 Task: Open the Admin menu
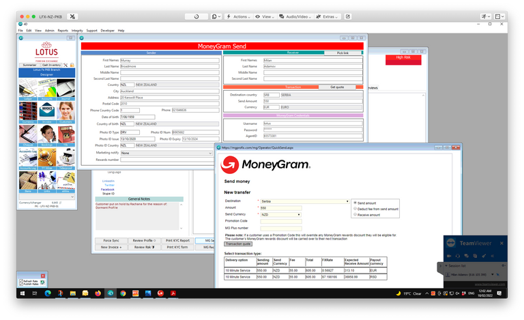[x=49, y=31]
